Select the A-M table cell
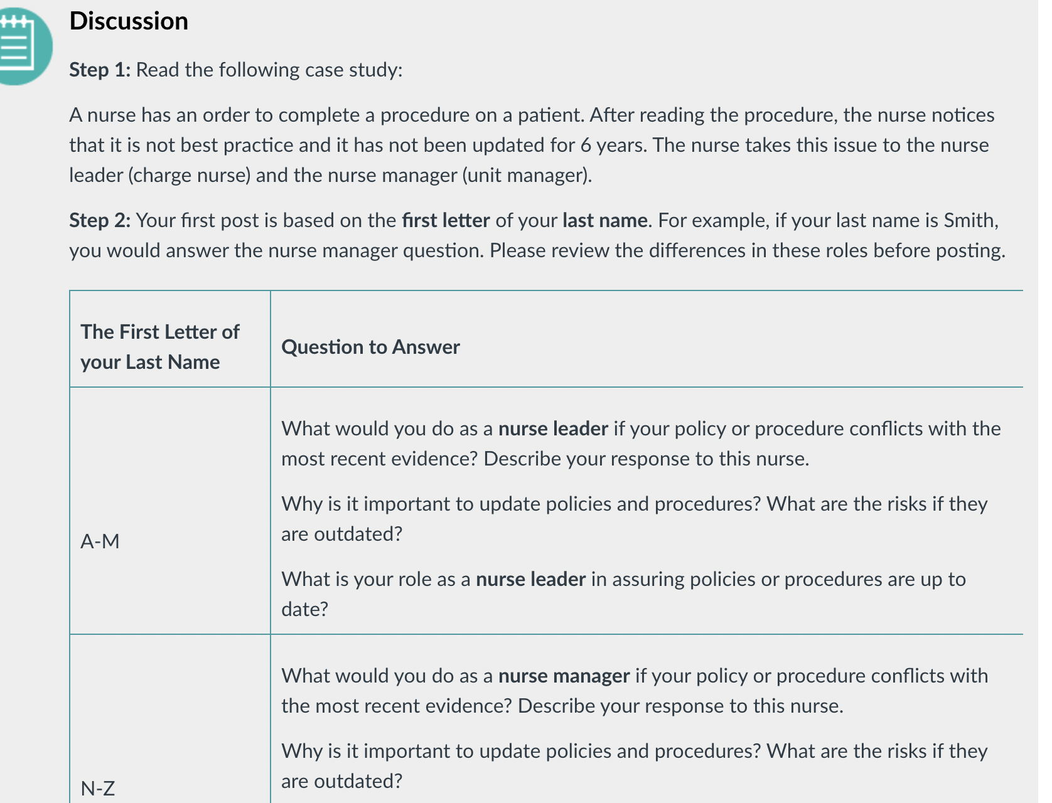This screenshot has height=803, width=1052. pos(170,511)
